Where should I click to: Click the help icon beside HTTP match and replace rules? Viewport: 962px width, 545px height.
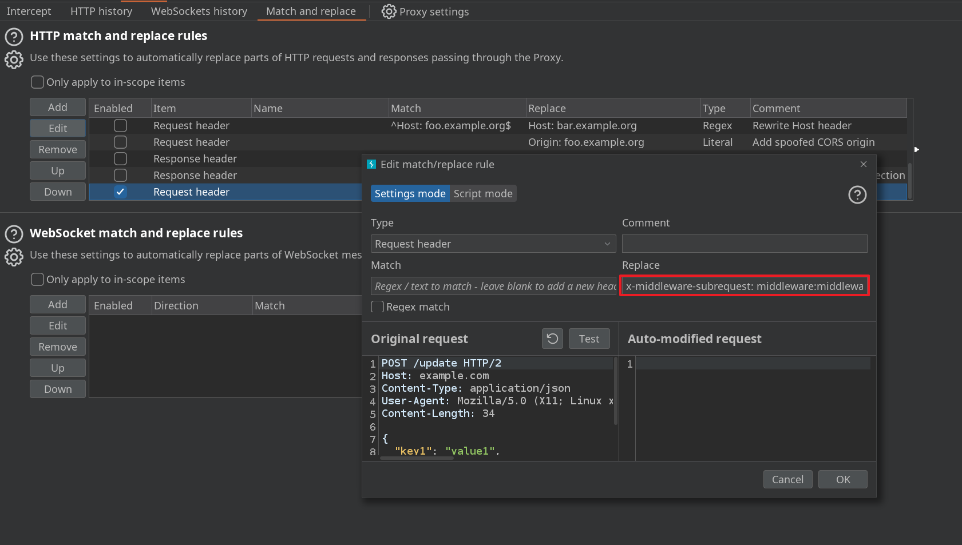tap(14, 37)
